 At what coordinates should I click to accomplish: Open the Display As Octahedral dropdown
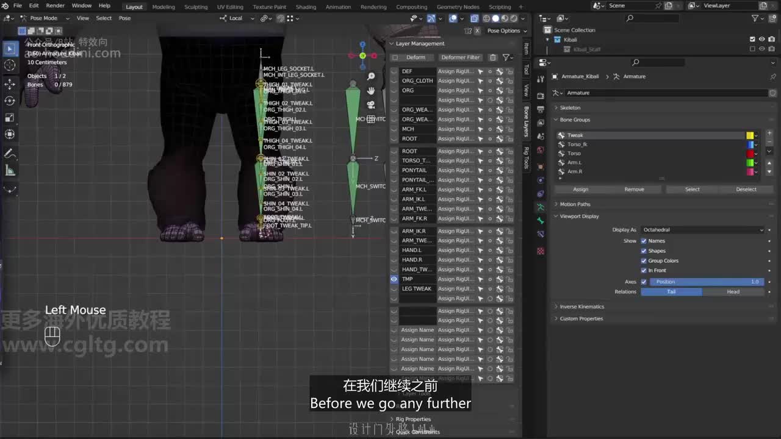point(702,230)
